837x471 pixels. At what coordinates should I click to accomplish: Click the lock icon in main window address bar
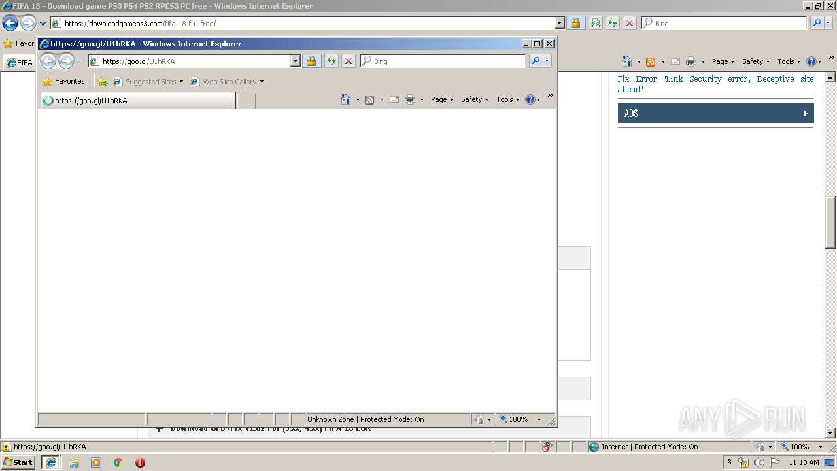point(575,23)
